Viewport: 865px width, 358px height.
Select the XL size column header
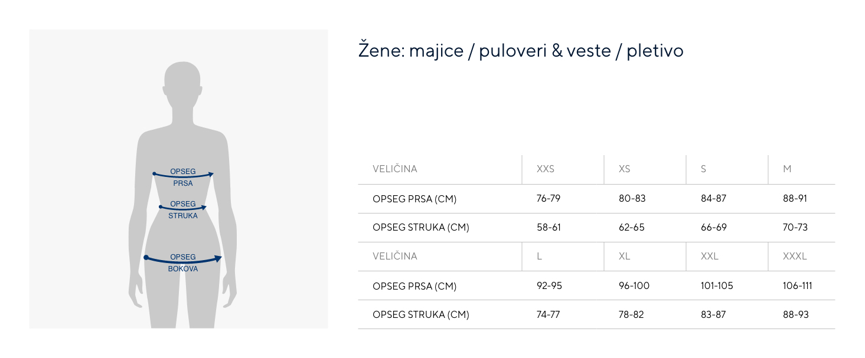[x=625, y=257]
